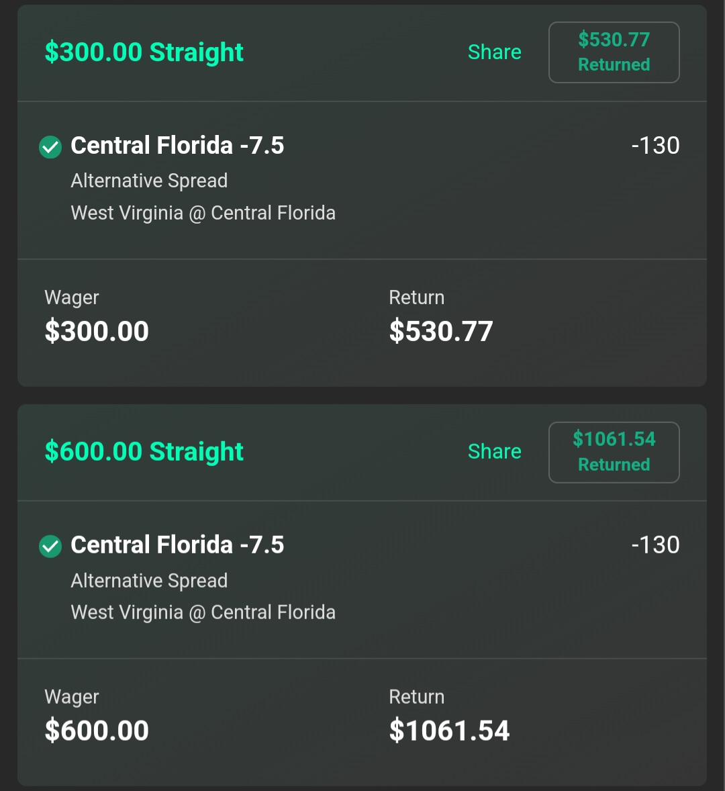Open West Virginia @ Central Florida matchup, $300 bet

point(203,213)
